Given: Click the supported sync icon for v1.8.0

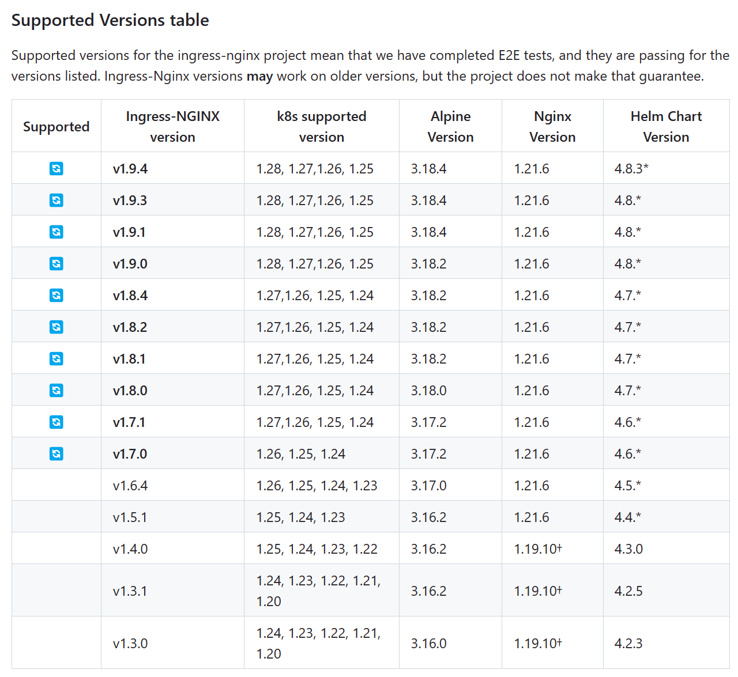Looking at the screenshot, I should [x=56, y=390].
